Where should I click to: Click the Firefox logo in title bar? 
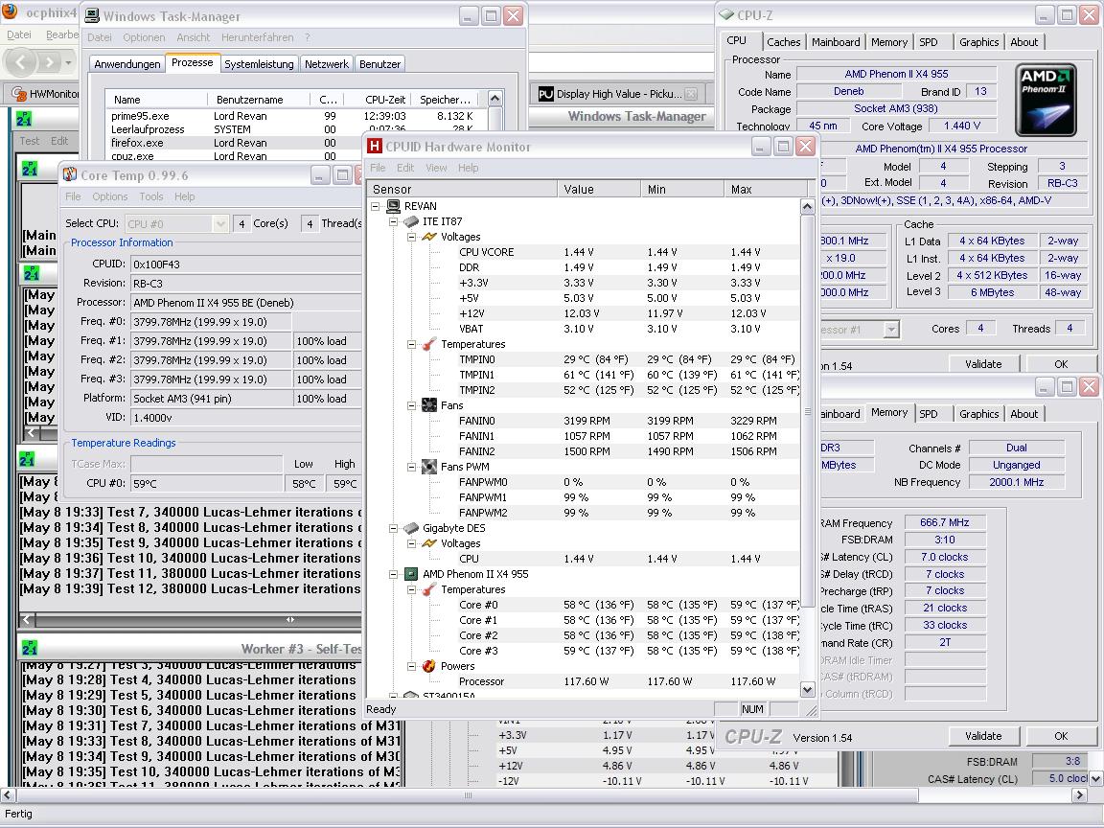[10, 11]
